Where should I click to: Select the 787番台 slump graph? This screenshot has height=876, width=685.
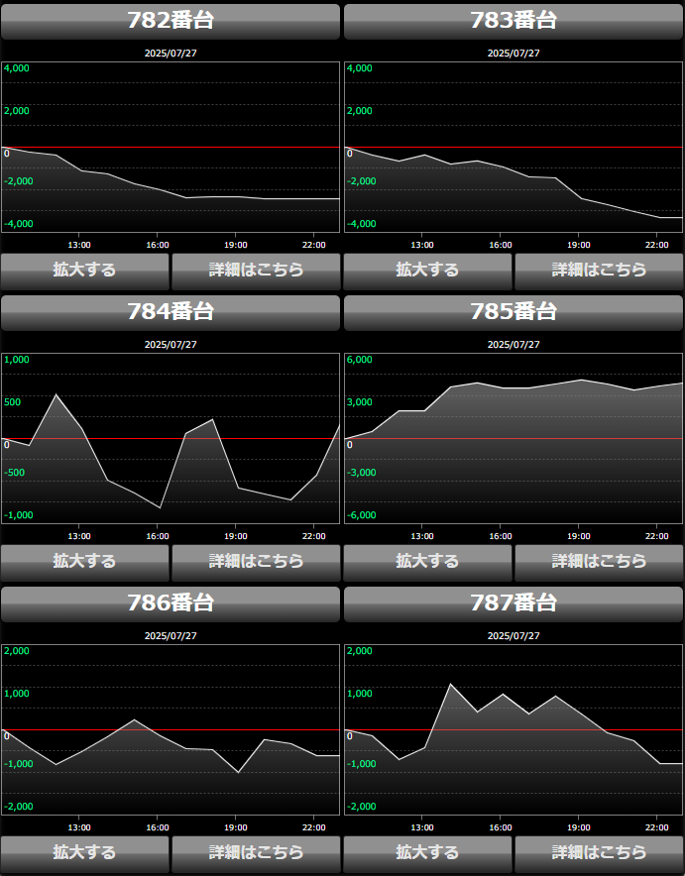(x=514, y=729)
